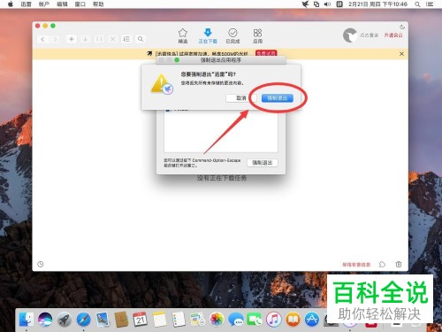Open Finder from the Dock

click(x=27, y=320)
